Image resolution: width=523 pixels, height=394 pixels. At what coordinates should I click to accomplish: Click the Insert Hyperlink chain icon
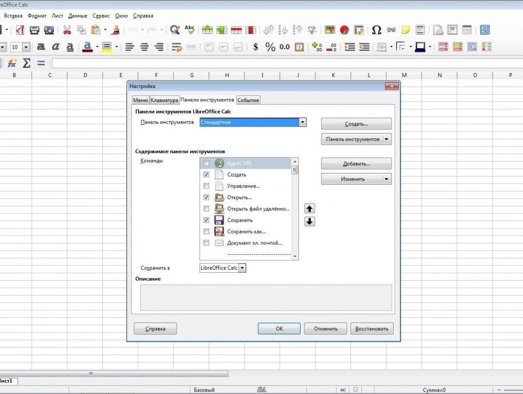click(x=391, y=30)
